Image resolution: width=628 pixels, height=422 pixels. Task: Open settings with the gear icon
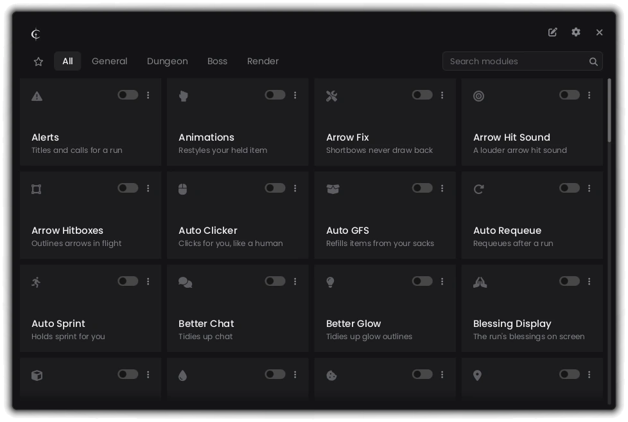click(x=576, y=32)
